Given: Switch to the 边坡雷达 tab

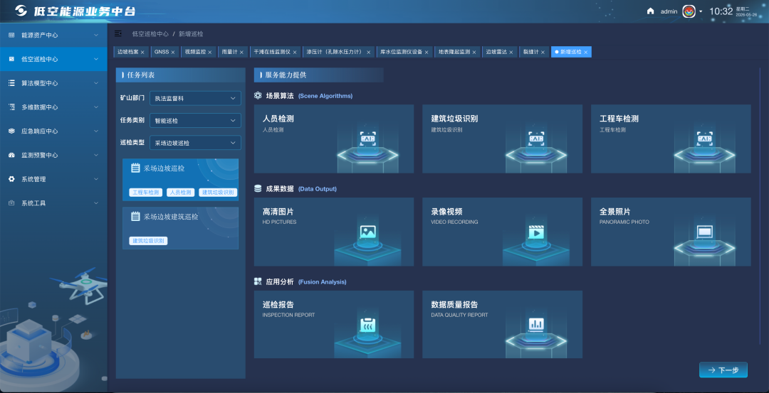Looking at the screenshot, I should [x=500, y=52].
